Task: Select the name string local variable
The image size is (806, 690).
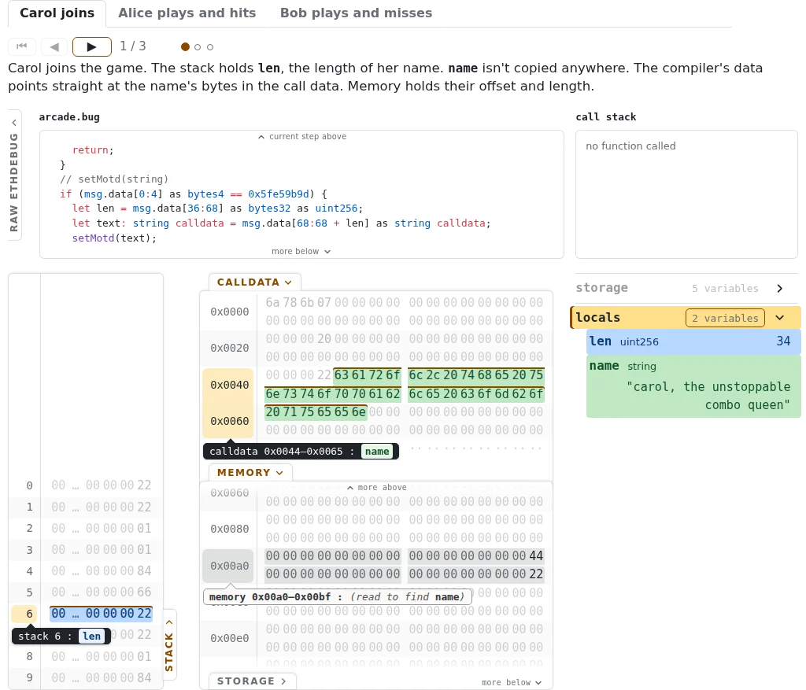Action: (x=693, y=386)
